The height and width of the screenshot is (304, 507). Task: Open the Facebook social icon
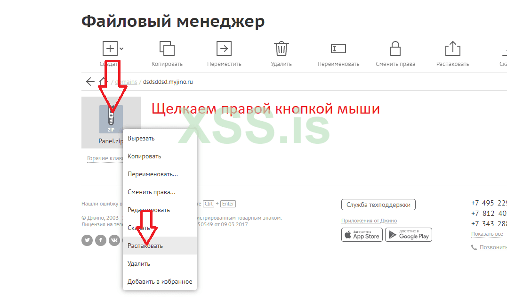click(101, 240)
